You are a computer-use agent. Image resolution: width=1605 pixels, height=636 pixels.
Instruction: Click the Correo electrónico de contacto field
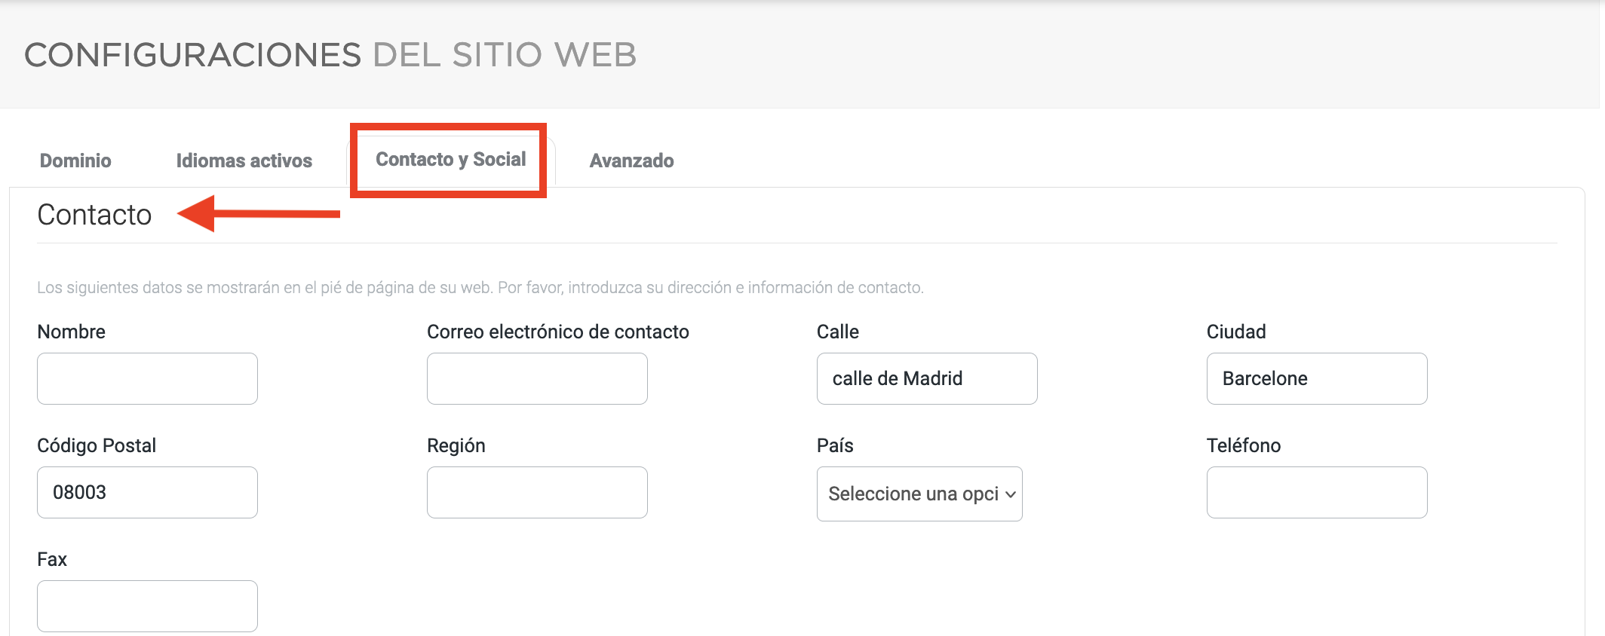point(537,378)
